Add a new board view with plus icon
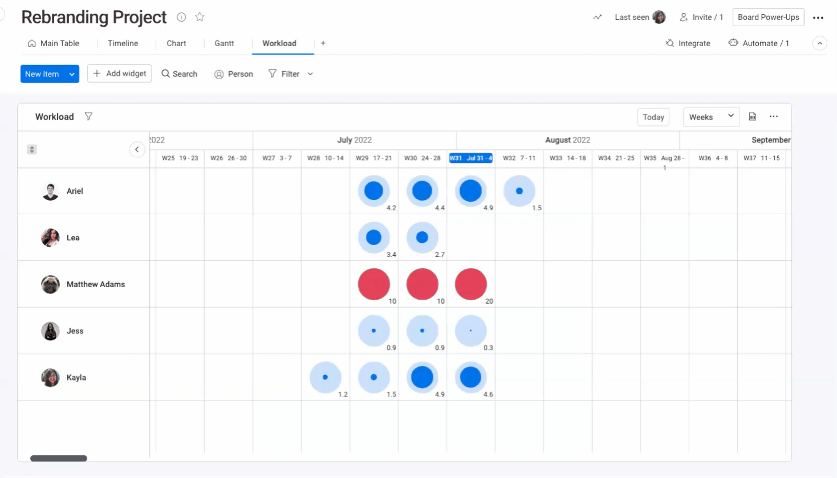 click(323, 43)
